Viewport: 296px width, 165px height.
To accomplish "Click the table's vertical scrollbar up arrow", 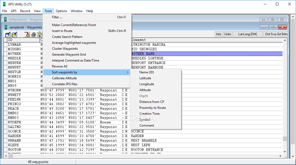I will (x=285, y=40).
